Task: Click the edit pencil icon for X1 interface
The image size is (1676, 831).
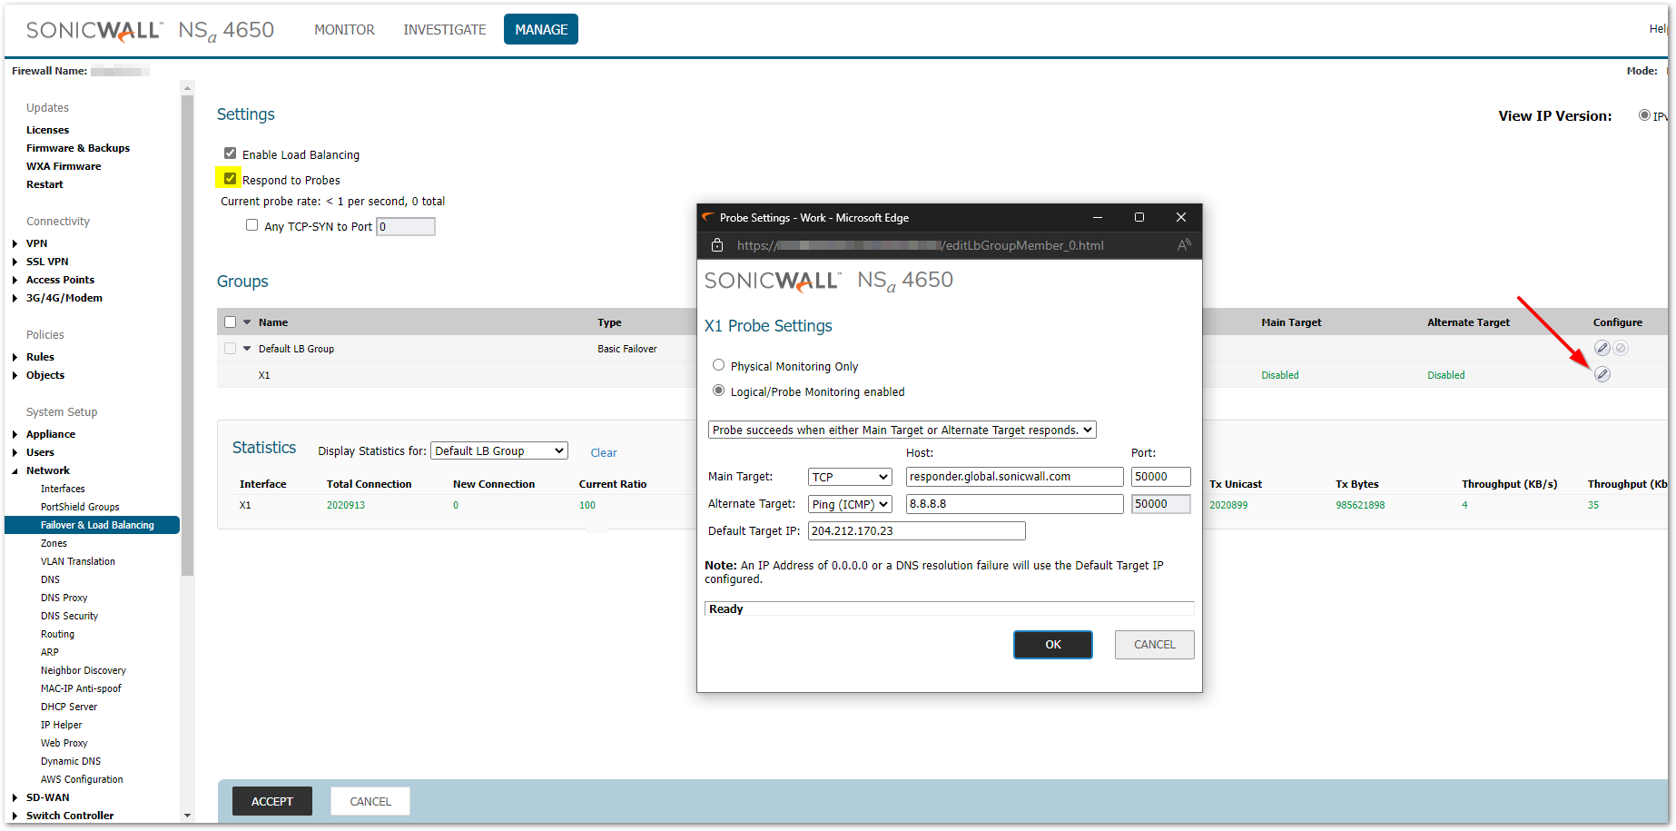Action: [1602, 374]
